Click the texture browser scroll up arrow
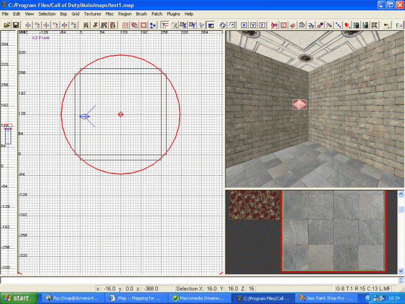The width and height of the screenshot is (405, 304). 401,194
